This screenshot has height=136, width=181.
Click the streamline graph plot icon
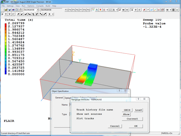158,10
